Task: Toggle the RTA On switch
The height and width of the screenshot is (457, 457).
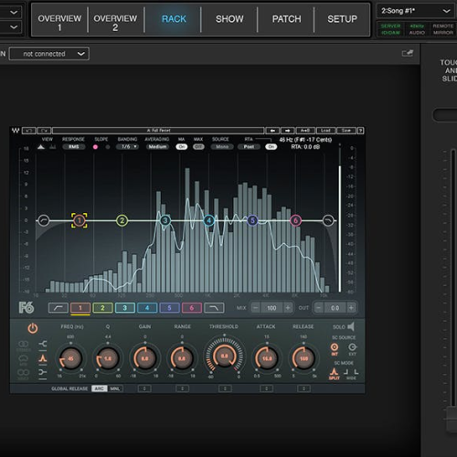Action: click(x=271, y=147)
